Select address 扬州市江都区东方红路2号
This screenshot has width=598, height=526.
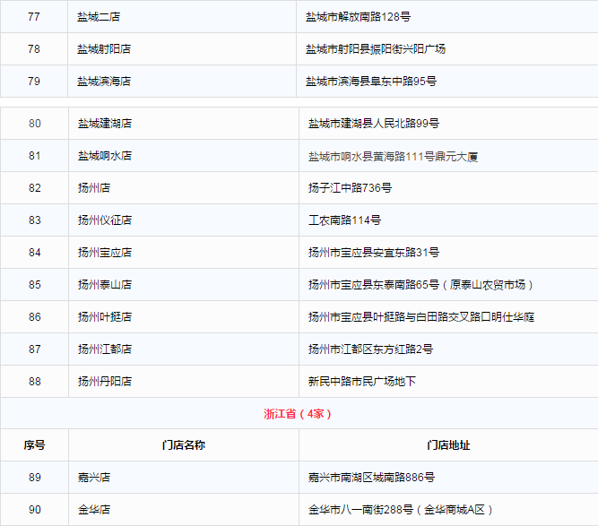pos(370,349)
